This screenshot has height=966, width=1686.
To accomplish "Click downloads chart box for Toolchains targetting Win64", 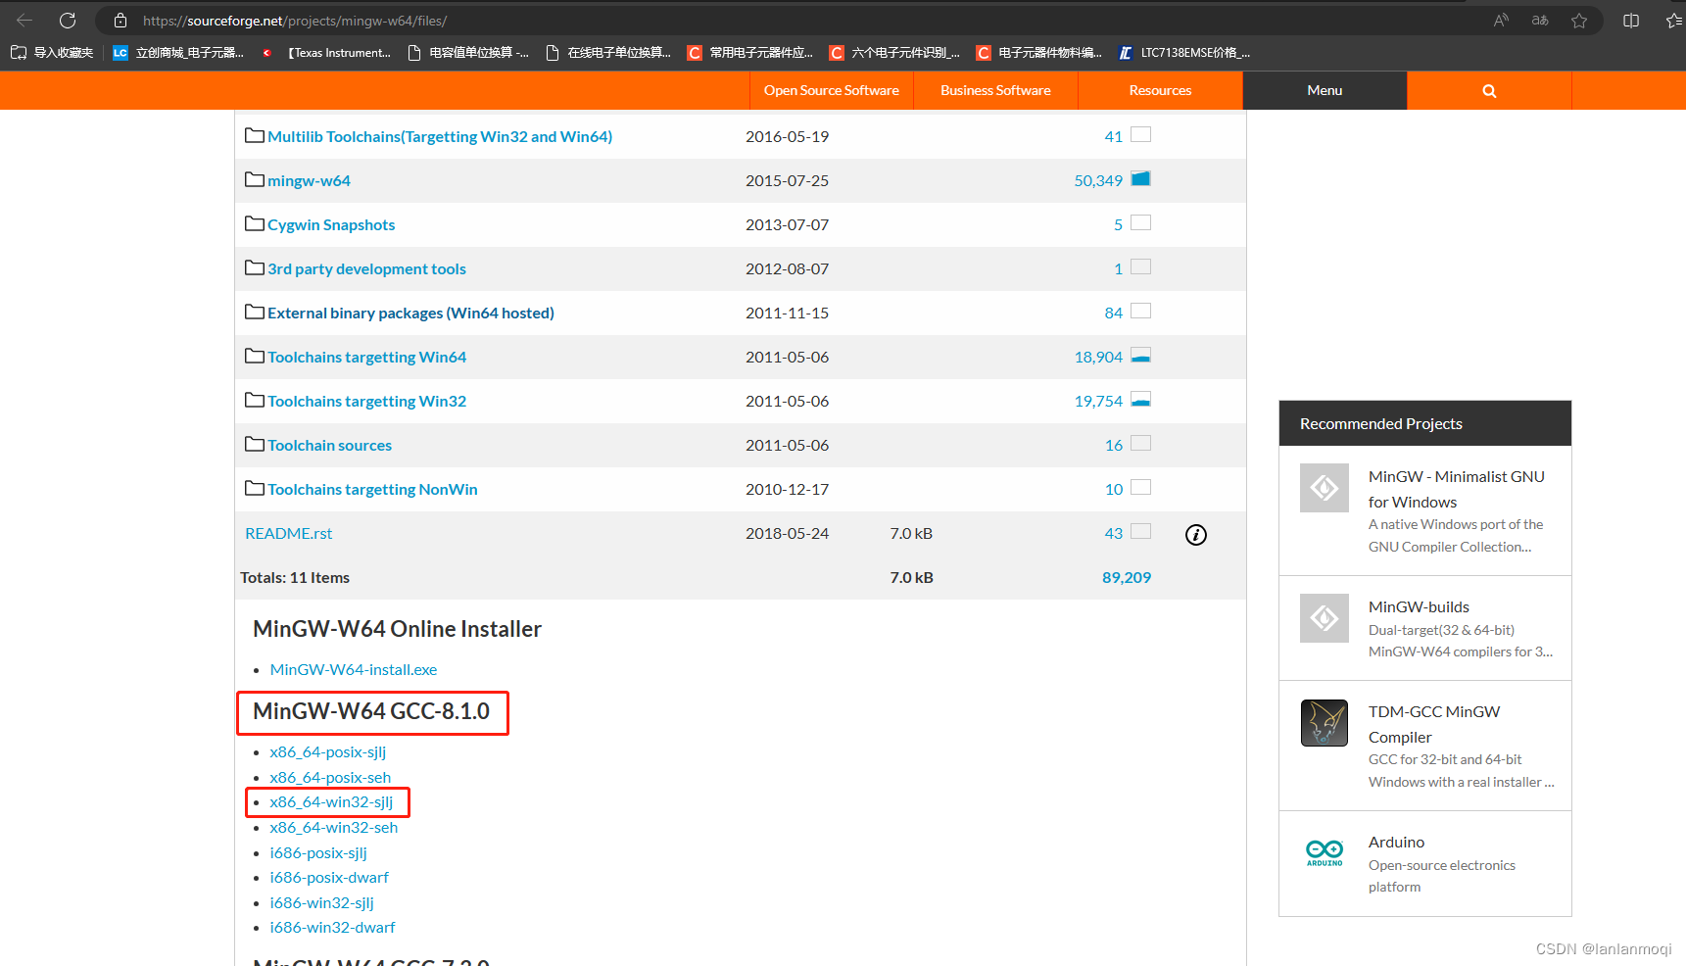I will (1140, 355).
